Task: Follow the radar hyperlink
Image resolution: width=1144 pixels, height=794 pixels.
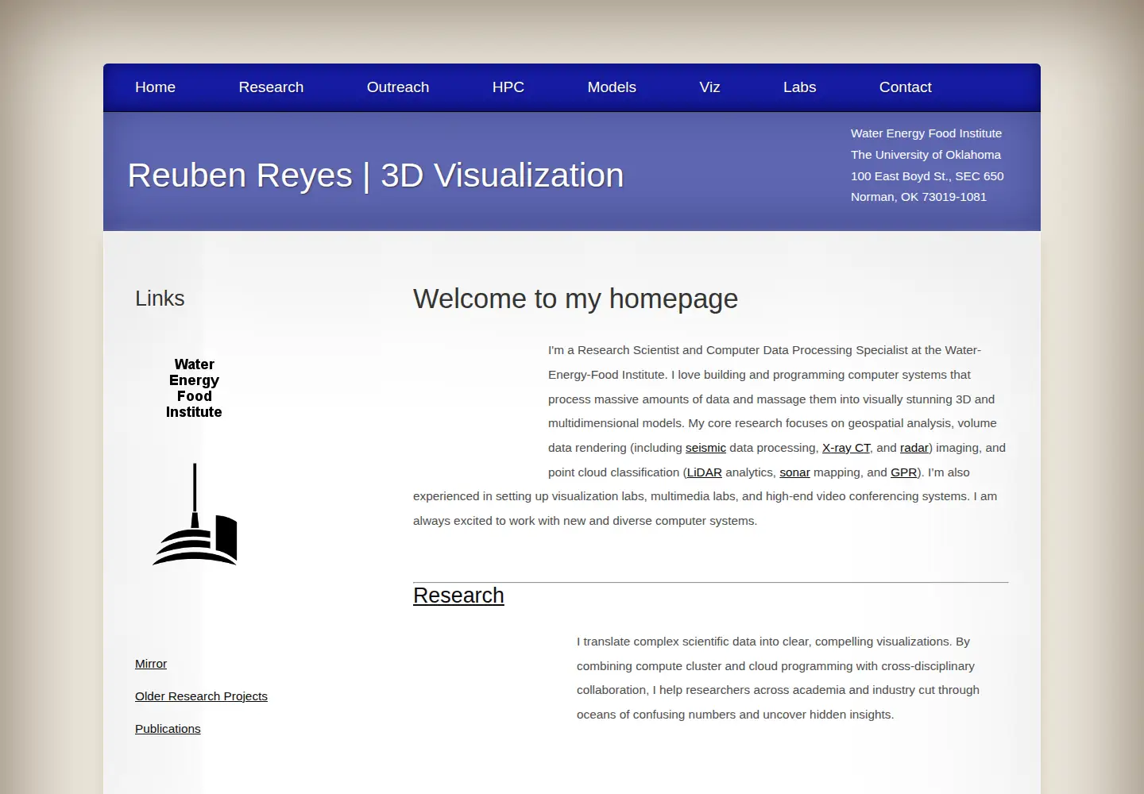Action: coord(914,448)
